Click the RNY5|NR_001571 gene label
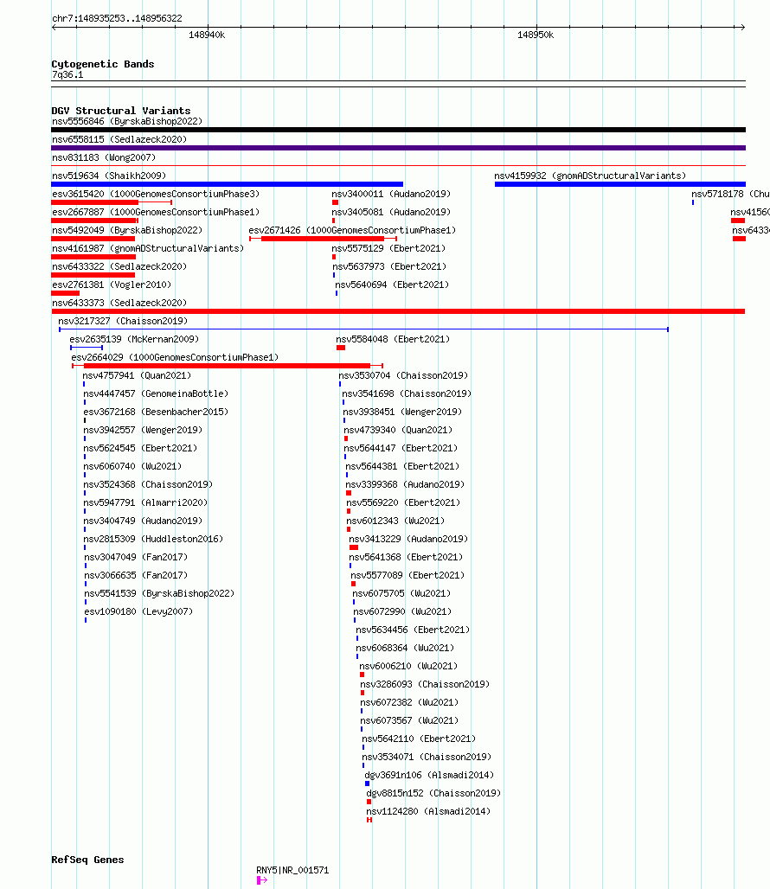Image resolution: width=770 pixels, height=889 pixels. click(x=292, y=870)
